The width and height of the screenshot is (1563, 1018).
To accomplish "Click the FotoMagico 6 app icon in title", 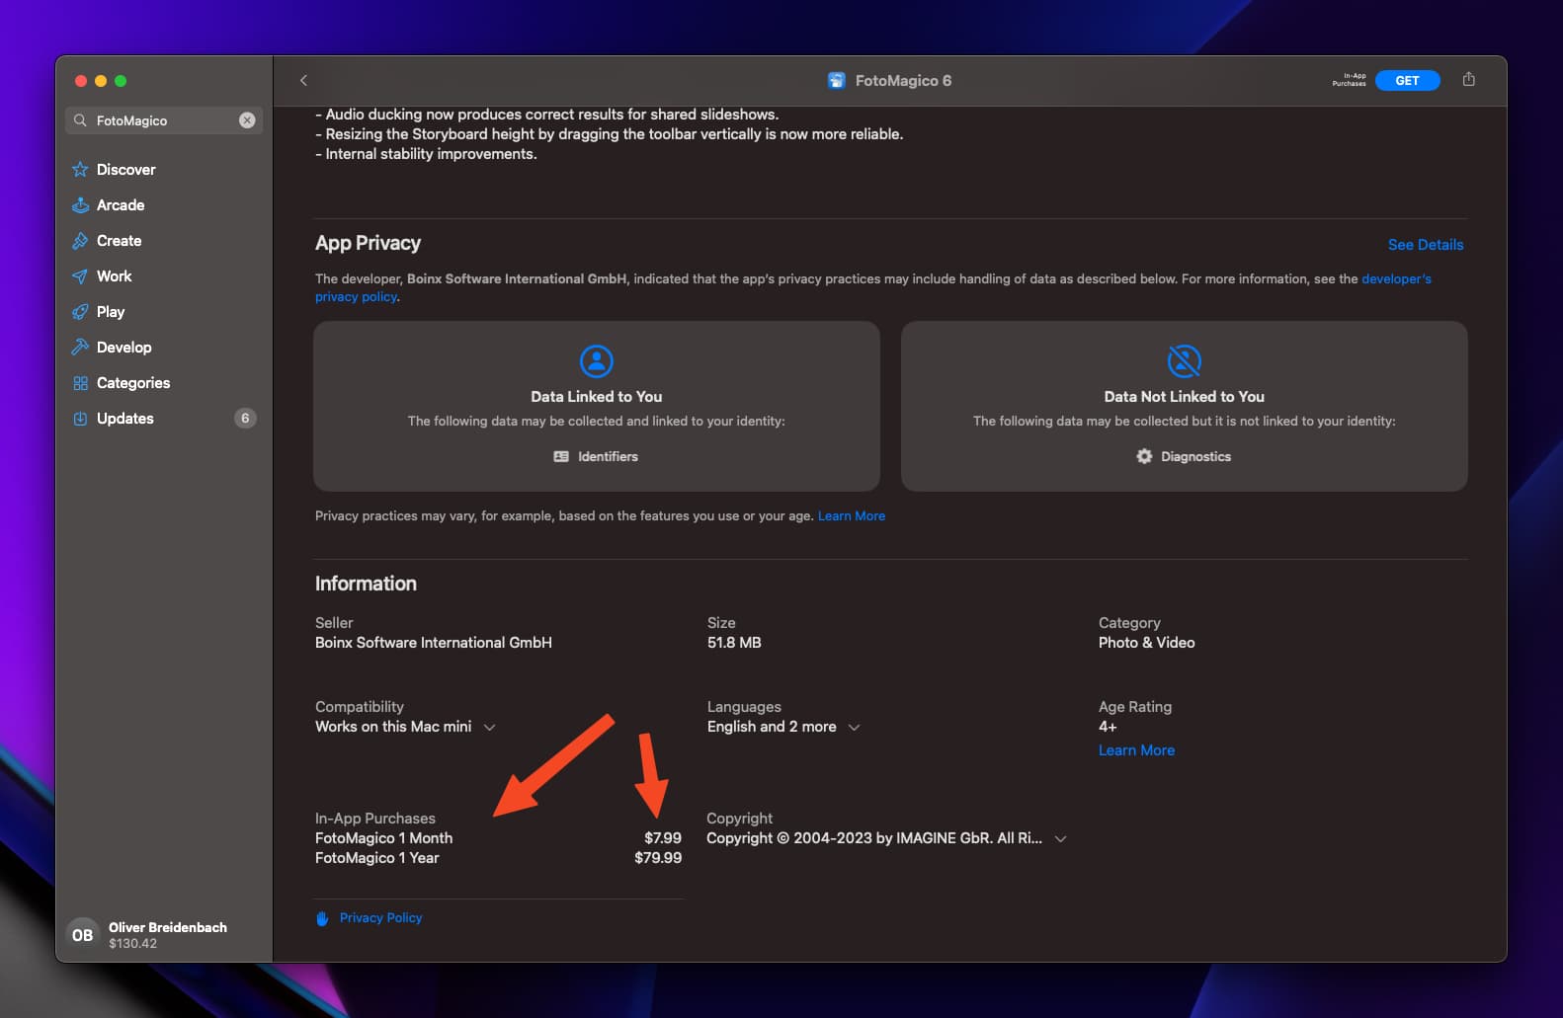I will pos(837,81).
